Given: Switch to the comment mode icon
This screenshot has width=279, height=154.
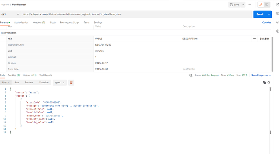Looking at the screenshot, I should (x=267, y=4).
